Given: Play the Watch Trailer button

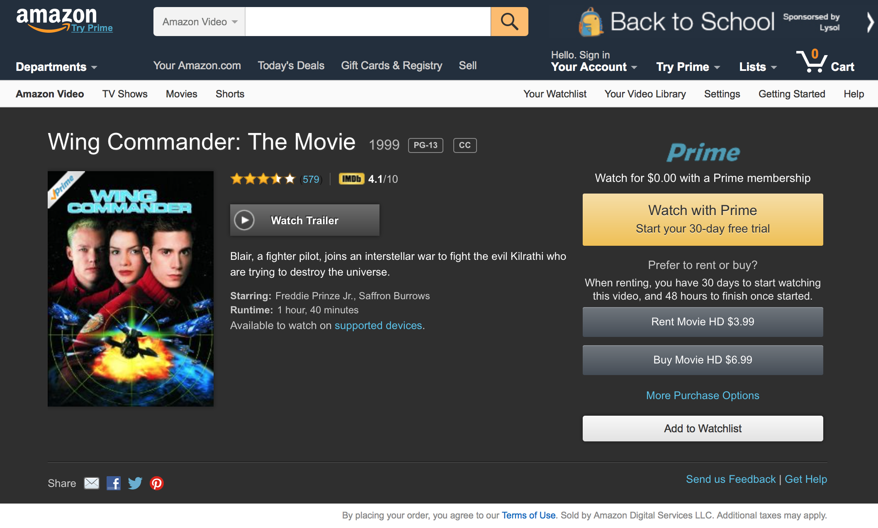Looking at the screenshot, I should [305, 220].
